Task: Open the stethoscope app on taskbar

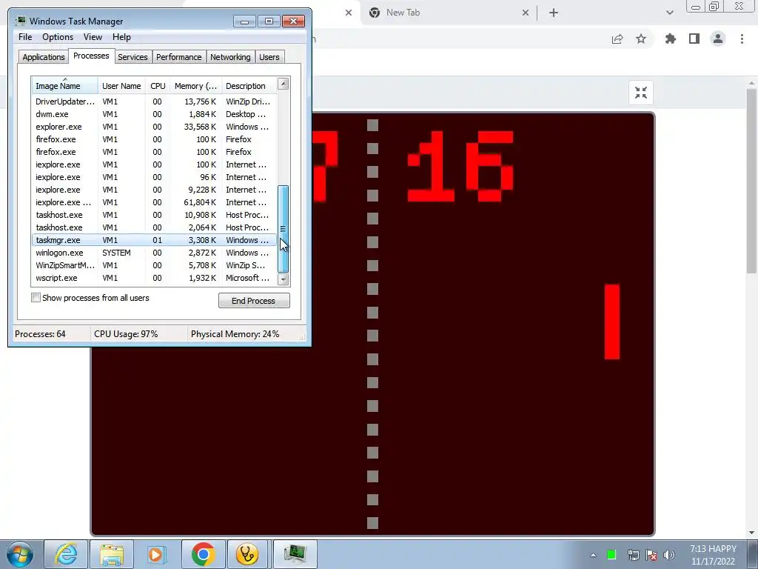Action: (x=247, y=554)
